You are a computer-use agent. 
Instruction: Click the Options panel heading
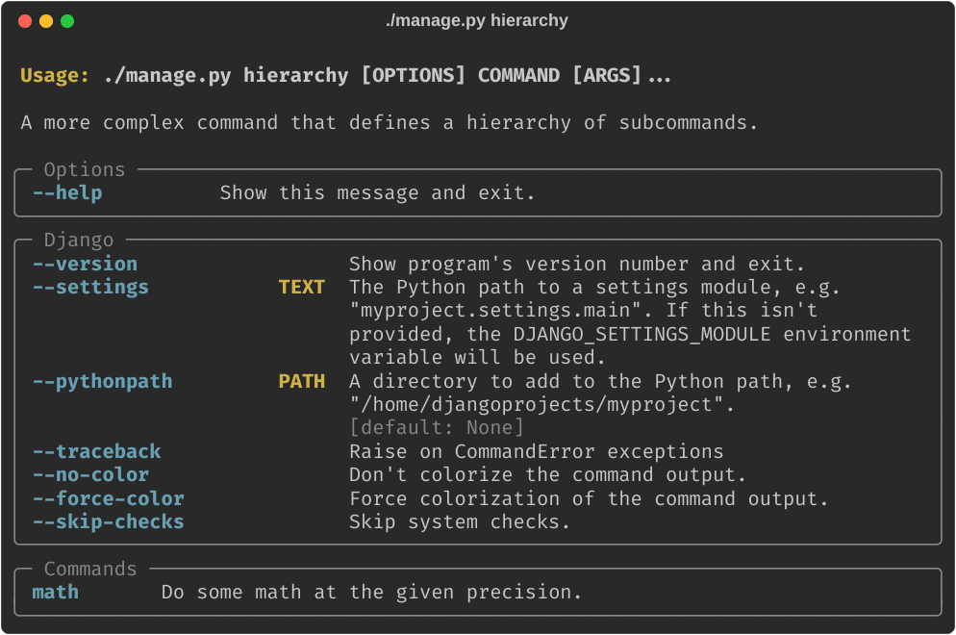[x=85, y=169]
